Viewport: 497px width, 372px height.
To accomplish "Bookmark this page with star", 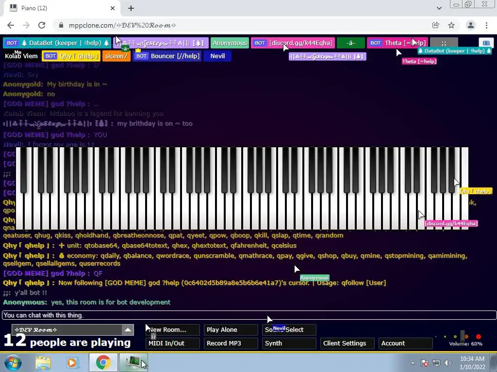I will (451, 25).
